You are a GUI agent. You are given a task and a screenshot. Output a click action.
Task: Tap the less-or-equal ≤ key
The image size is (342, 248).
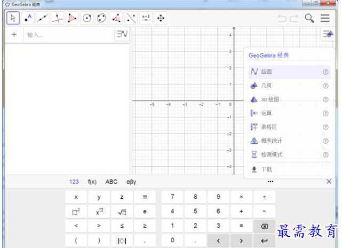[122, 226]
